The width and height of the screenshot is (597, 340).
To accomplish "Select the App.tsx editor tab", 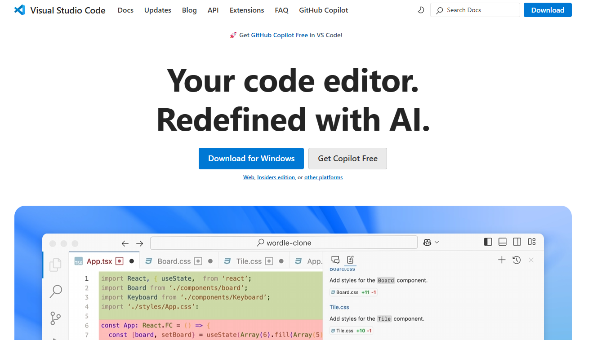I will pos(104,261).
